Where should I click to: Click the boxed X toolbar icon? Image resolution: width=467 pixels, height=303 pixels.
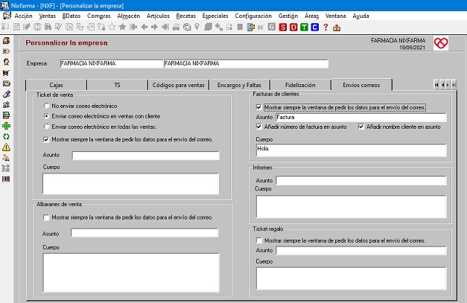click(69, 27)
